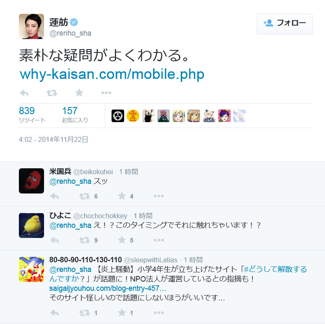This screenshot has width=325, height=324.
Task: View the 839 retweets list
Action: click(32, 115)
